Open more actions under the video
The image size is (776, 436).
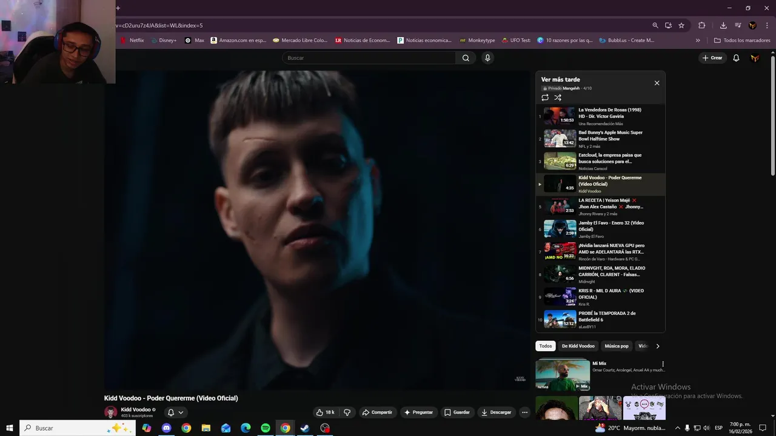(x=525, y=412)
